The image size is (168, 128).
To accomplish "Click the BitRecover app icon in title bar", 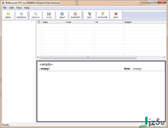I will 3,3.
